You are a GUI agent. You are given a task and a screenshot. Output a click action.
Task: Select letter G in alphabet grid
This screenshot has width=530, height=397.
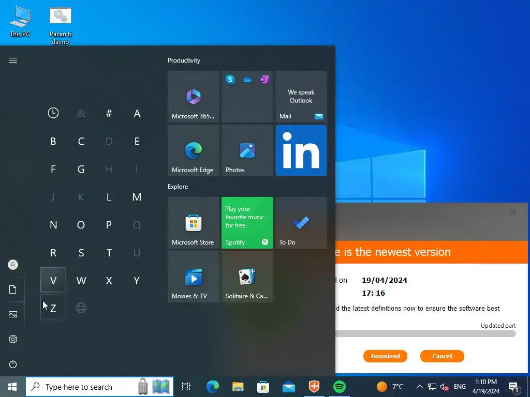81,169
